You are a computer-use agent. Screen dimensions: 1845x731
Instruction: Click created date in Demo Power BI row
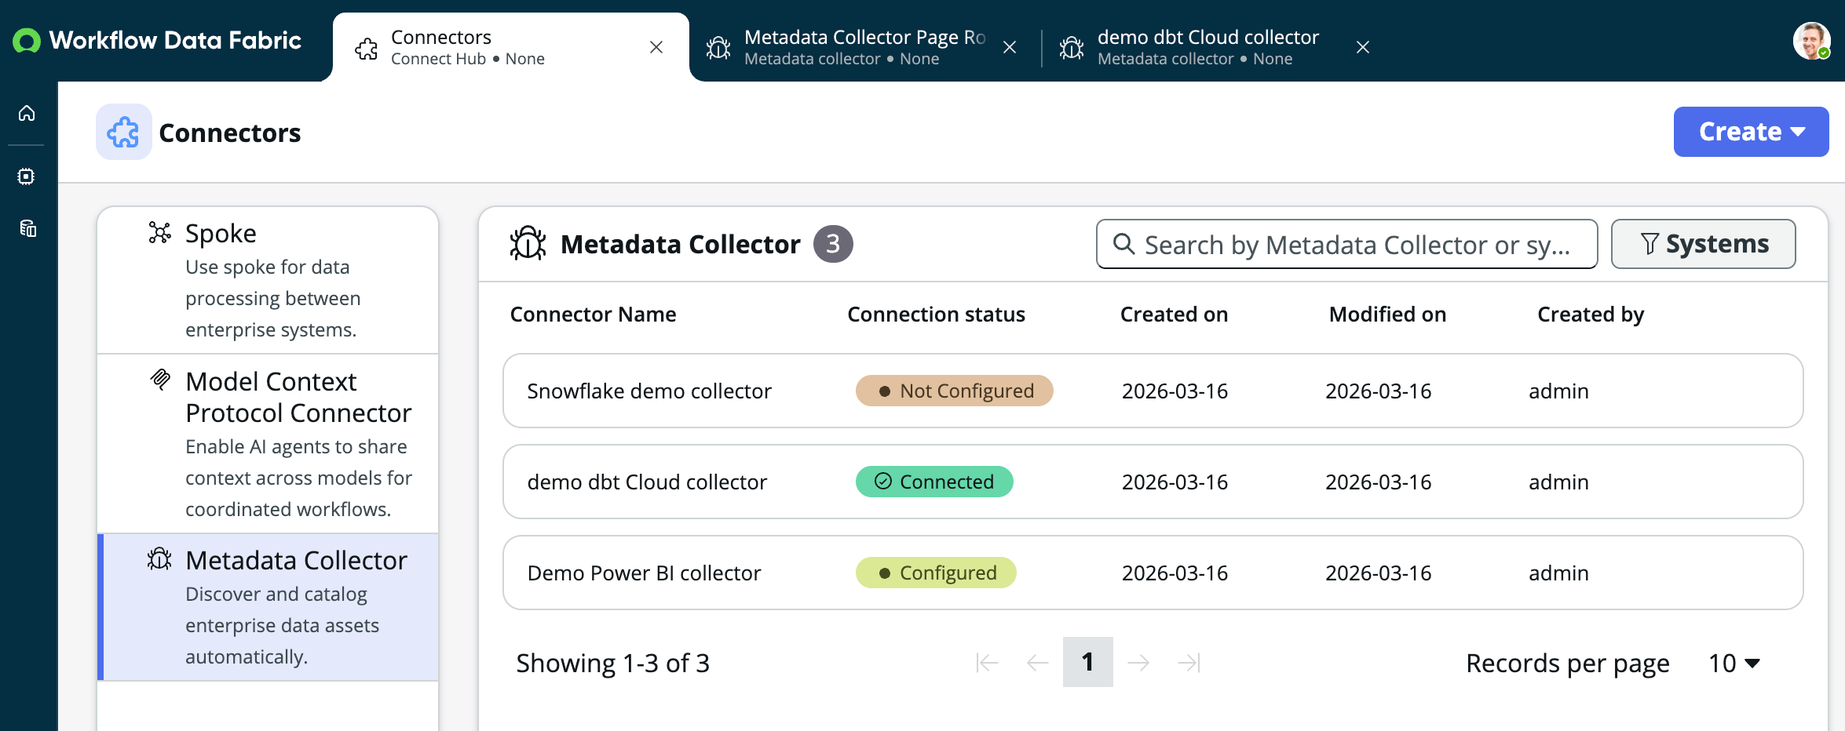[1175, 573]
